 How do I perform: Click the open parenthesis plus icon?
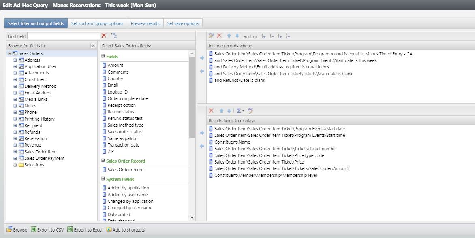(264, 36)
